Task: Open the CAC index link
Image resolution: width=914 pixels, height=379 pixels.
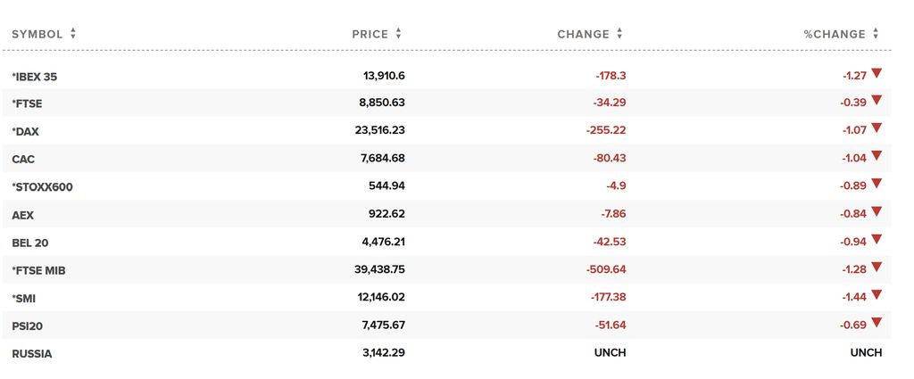Action: pos(23,160)
